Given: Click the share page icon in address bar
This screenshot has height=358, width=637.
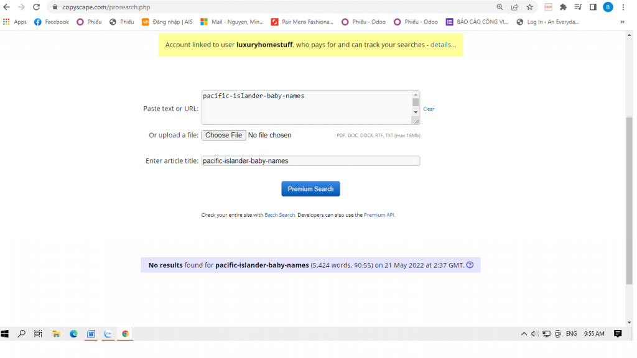Looking at the screenshot, I should [514, 7].
